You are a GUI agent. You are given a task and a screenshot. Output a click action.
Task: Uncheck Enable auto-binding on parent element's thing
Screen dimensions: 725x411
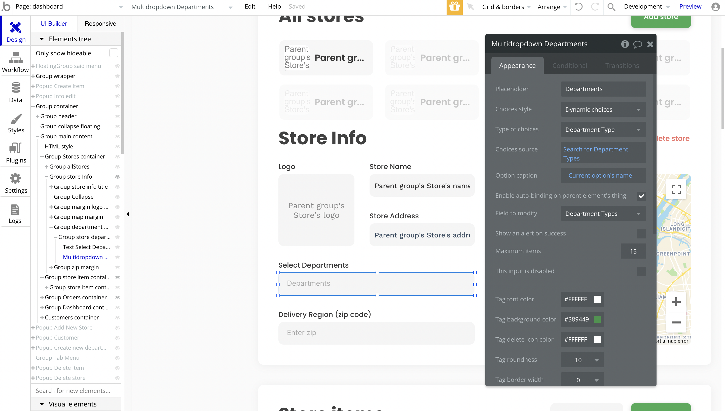tap(641, 196)
